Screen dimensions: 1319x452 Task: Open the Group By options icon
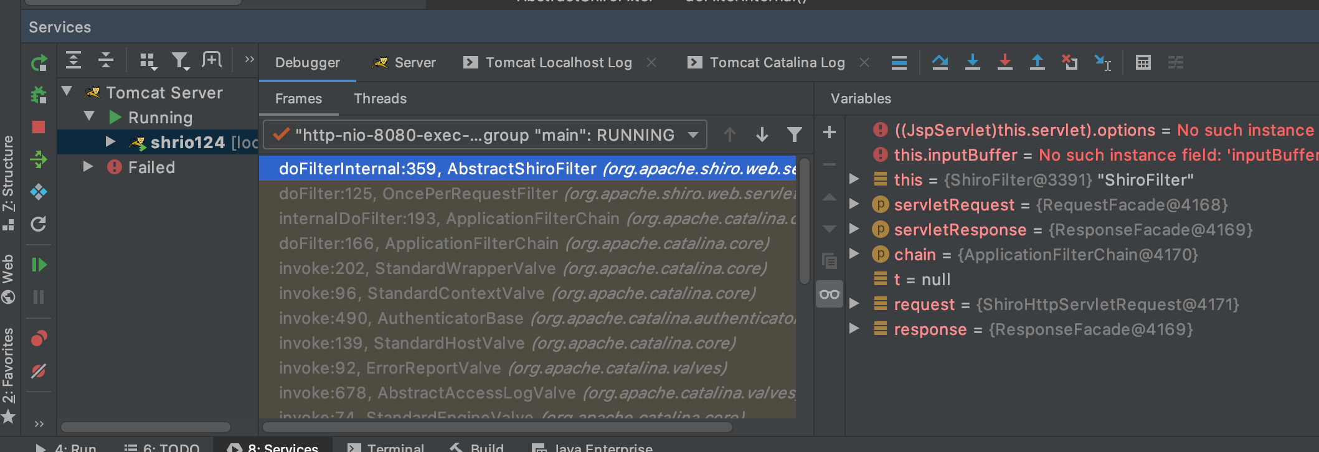pos(148,60)
